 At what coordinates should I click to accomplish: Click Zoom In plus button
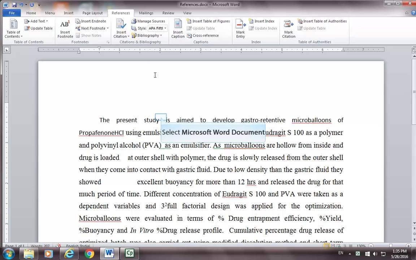(408, 246)
